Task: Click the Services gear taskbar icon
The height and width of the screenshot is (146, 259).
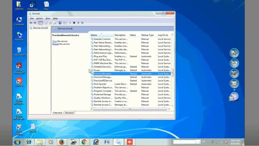Action: coord(119,142)
